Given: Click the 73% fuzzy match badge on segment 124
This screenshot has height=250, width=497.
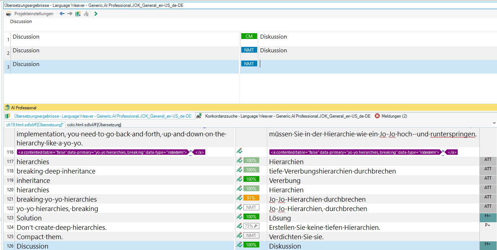Looking at the screenshot, I should (x=251, y=226).
